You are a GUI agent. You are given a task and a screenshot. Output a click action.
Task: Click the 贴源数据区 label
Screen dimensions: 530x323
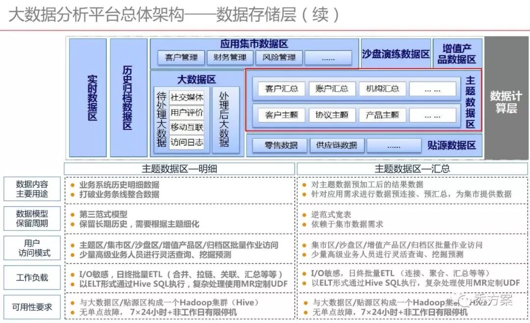(x=451, y=146)
